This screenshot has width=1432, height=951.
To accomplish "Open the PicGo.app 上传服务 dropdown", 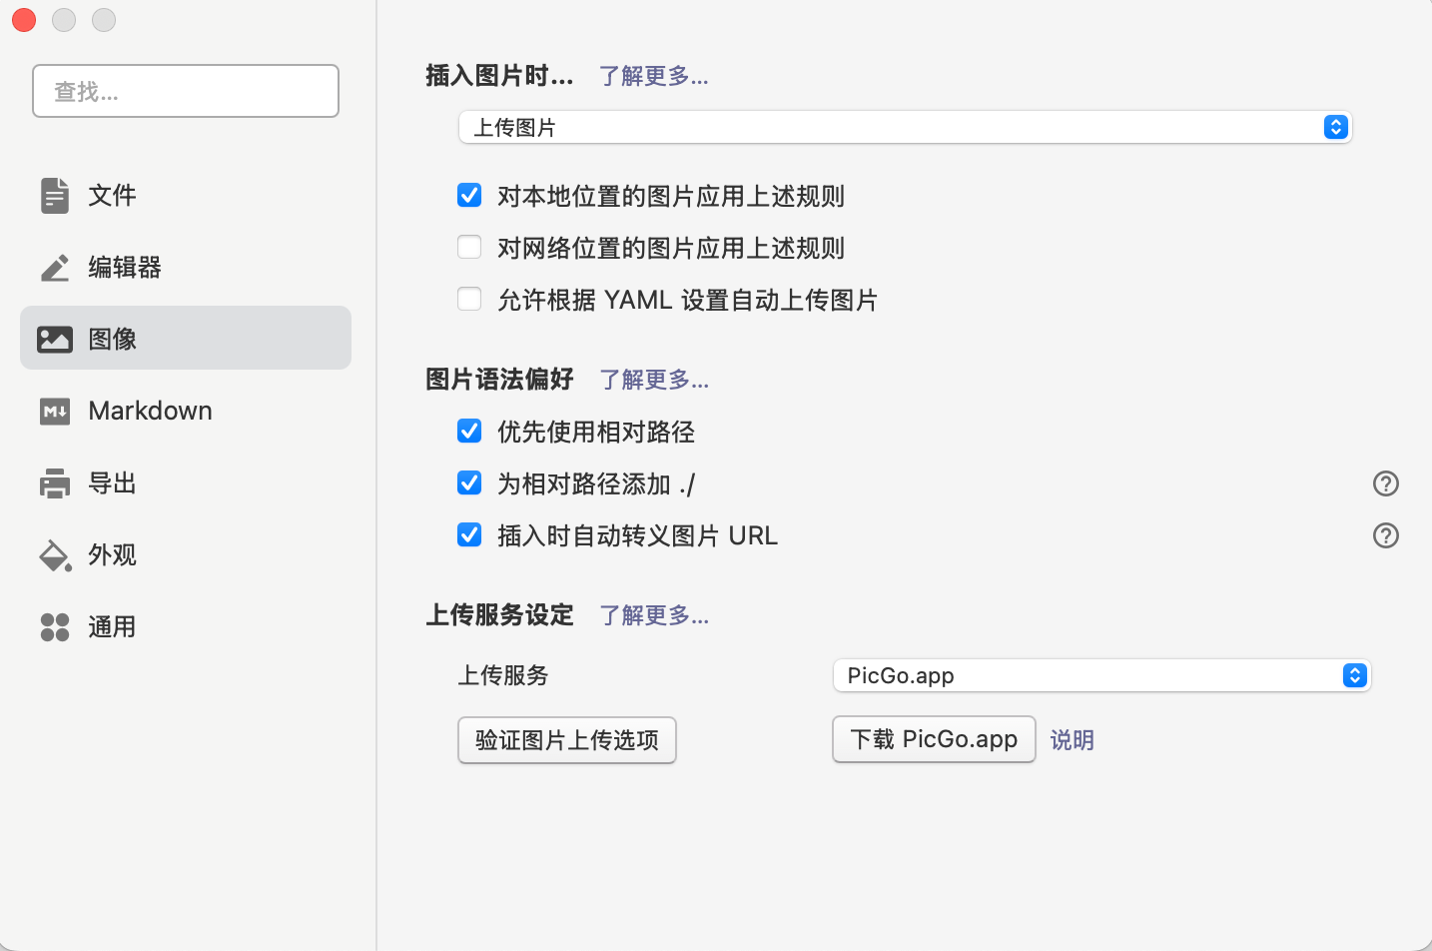I will [x=1101, y=675].
